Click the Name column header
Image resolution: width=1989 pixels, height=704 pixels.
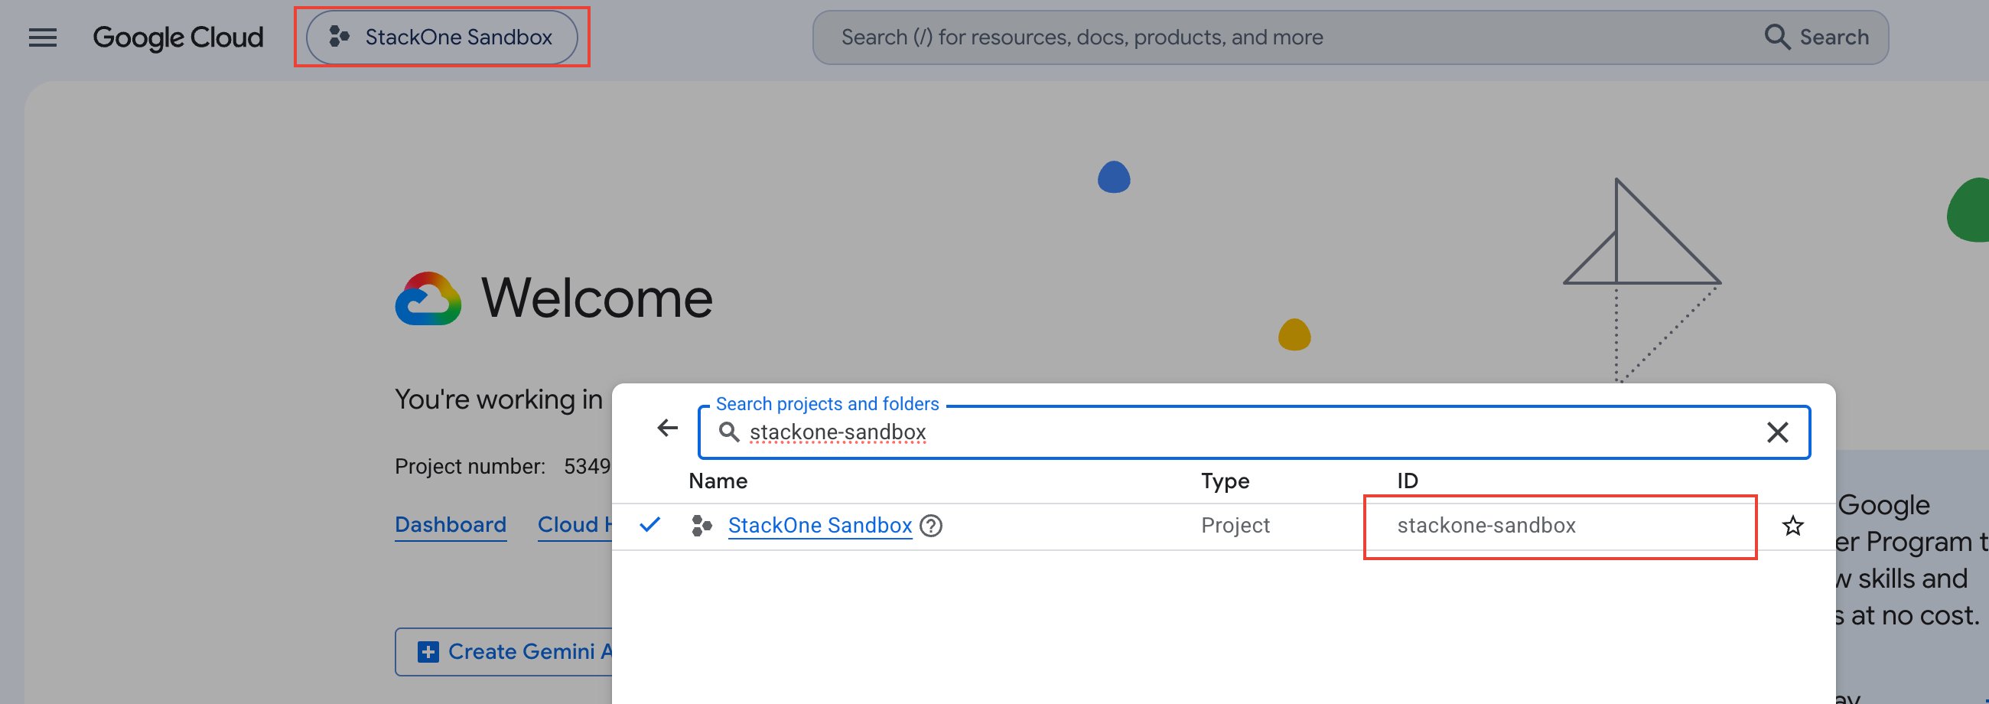[x=718, y=481]
